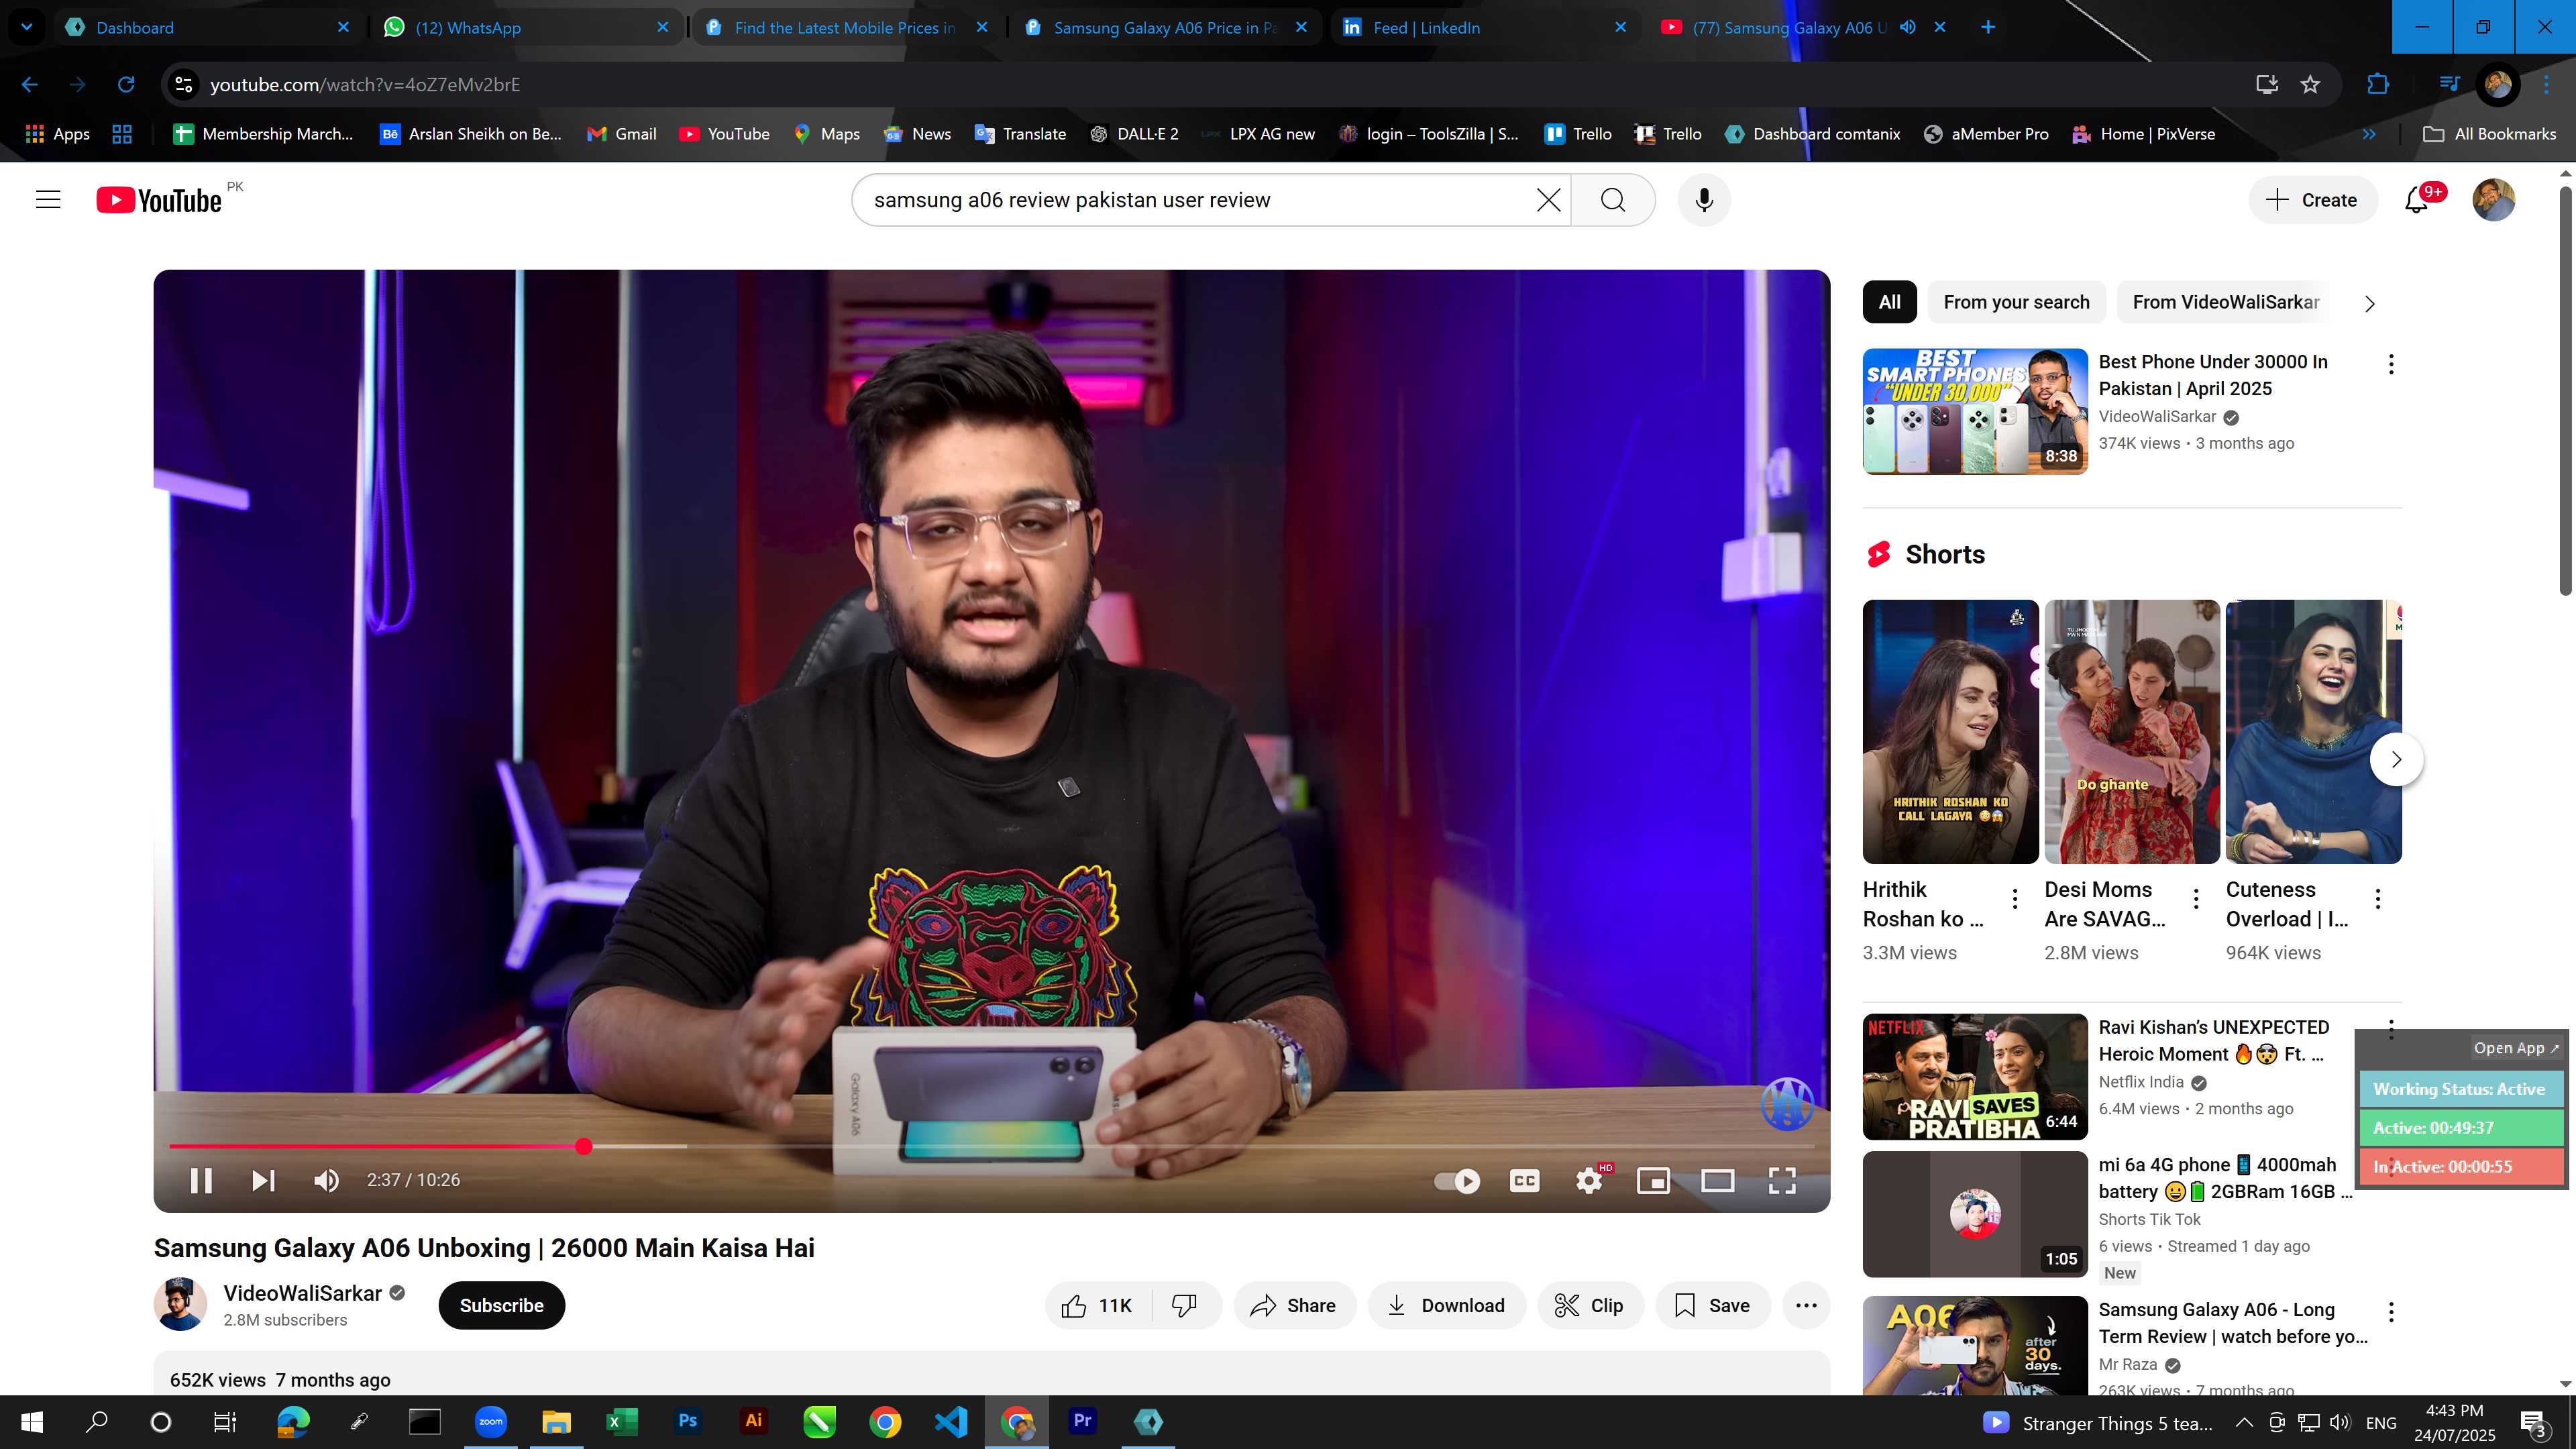The image size is (2576, 1449).
Task: Open options for Desi Moms short
Action: (x=2196, y=899)
